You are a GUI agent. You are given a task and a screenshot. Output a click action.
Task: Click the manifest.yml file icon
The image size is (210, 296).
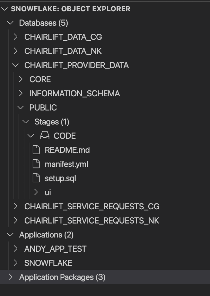click(x=36, y=164)
